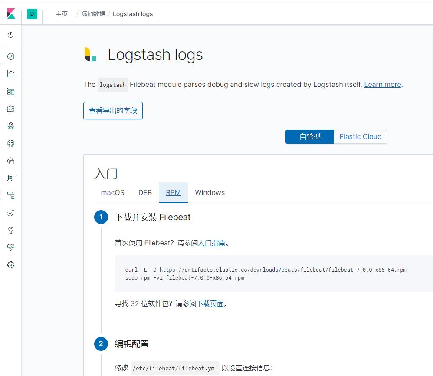Click the curl download command line

click(266, 270)
